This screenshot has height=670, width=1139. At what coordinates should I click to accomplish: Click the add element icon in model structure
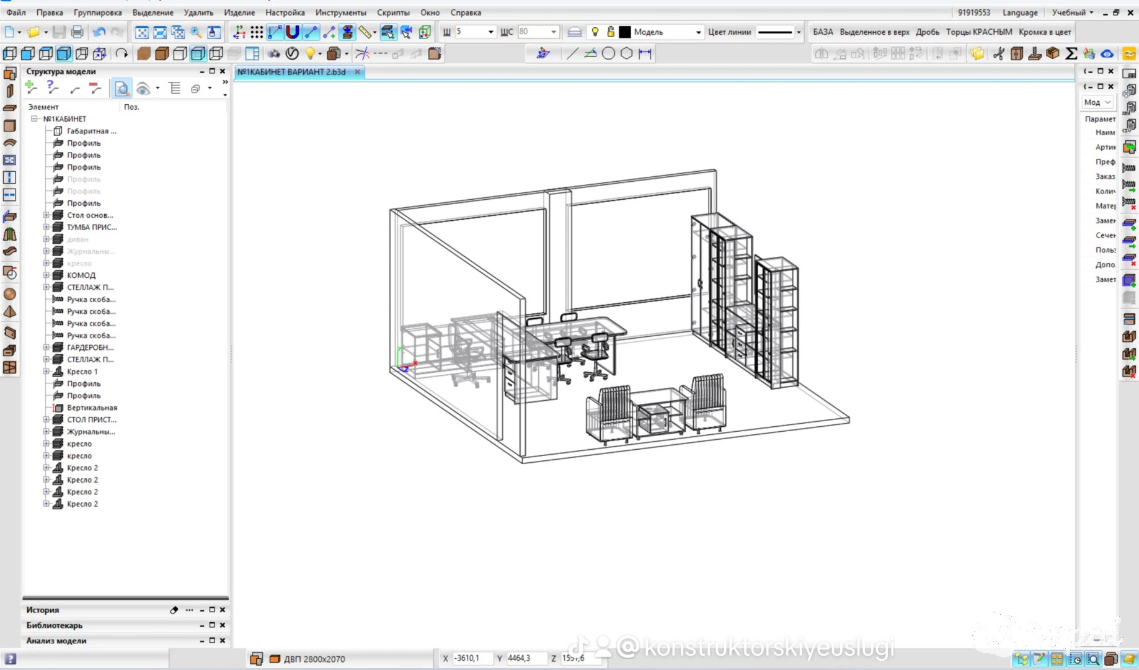point(32,88)
